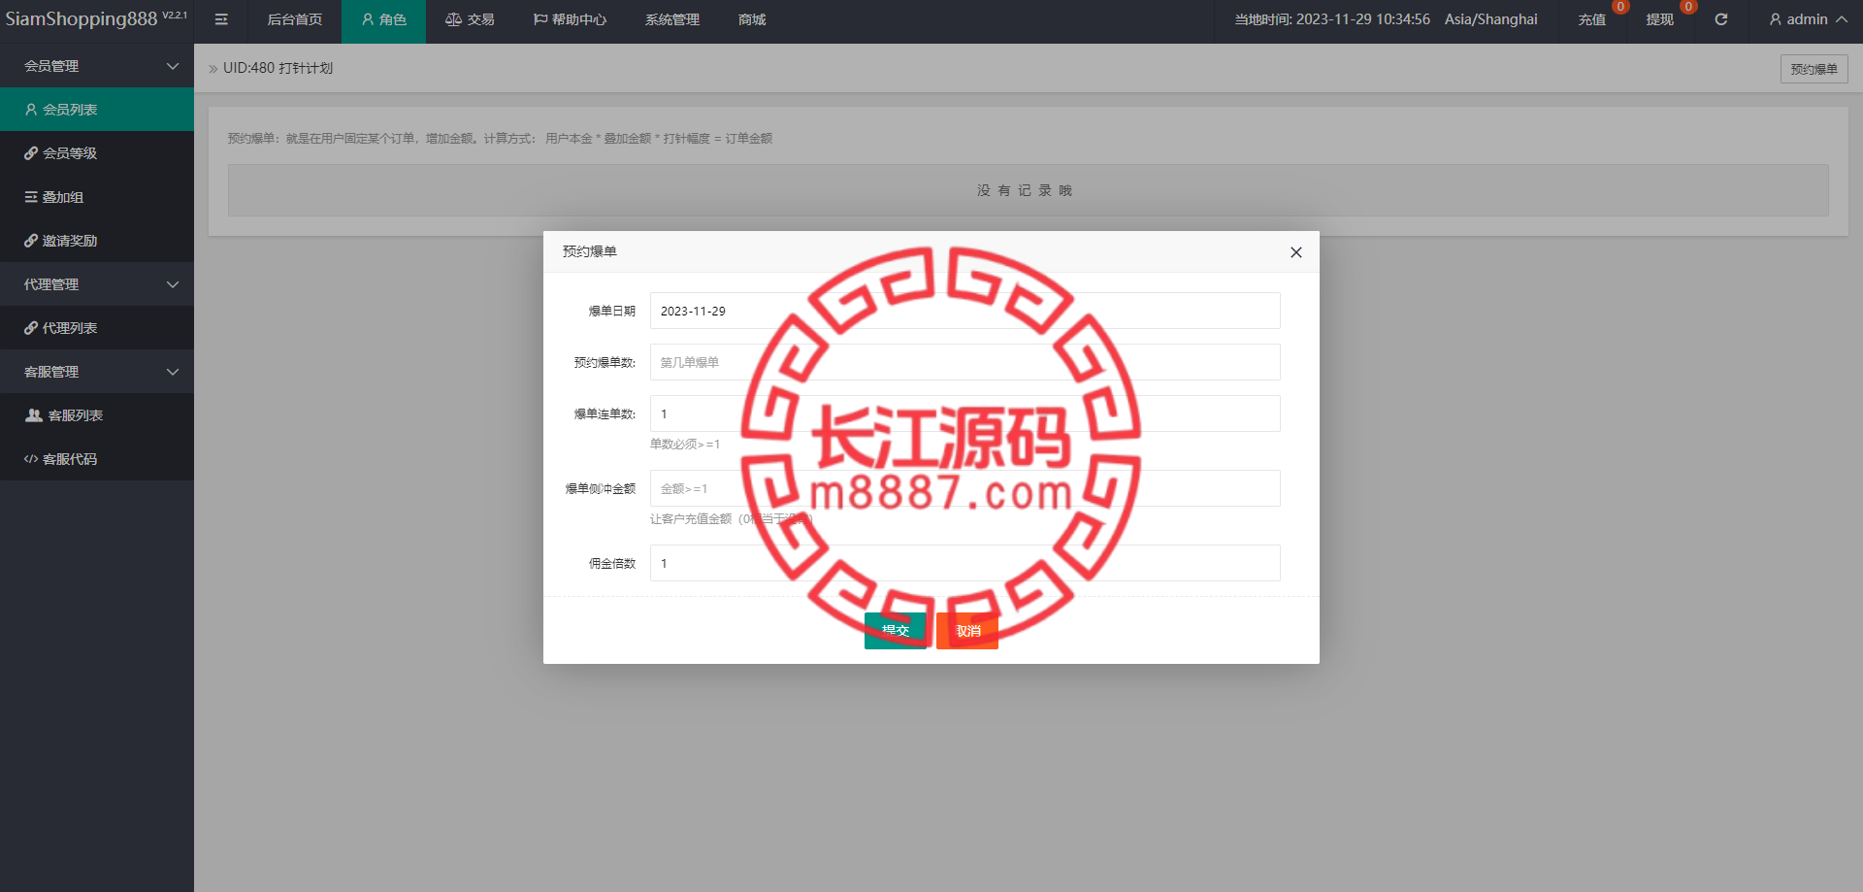The height and width of the screenshot is (892, 1863).
Task: Click the 代理列表 link icon in sidebar
Action: pos(31,328)
